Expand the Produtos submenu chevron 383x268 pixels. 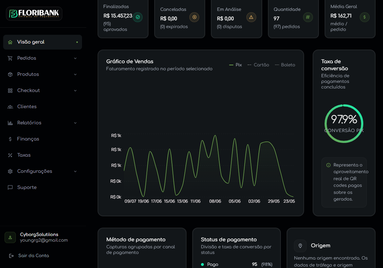75,74
